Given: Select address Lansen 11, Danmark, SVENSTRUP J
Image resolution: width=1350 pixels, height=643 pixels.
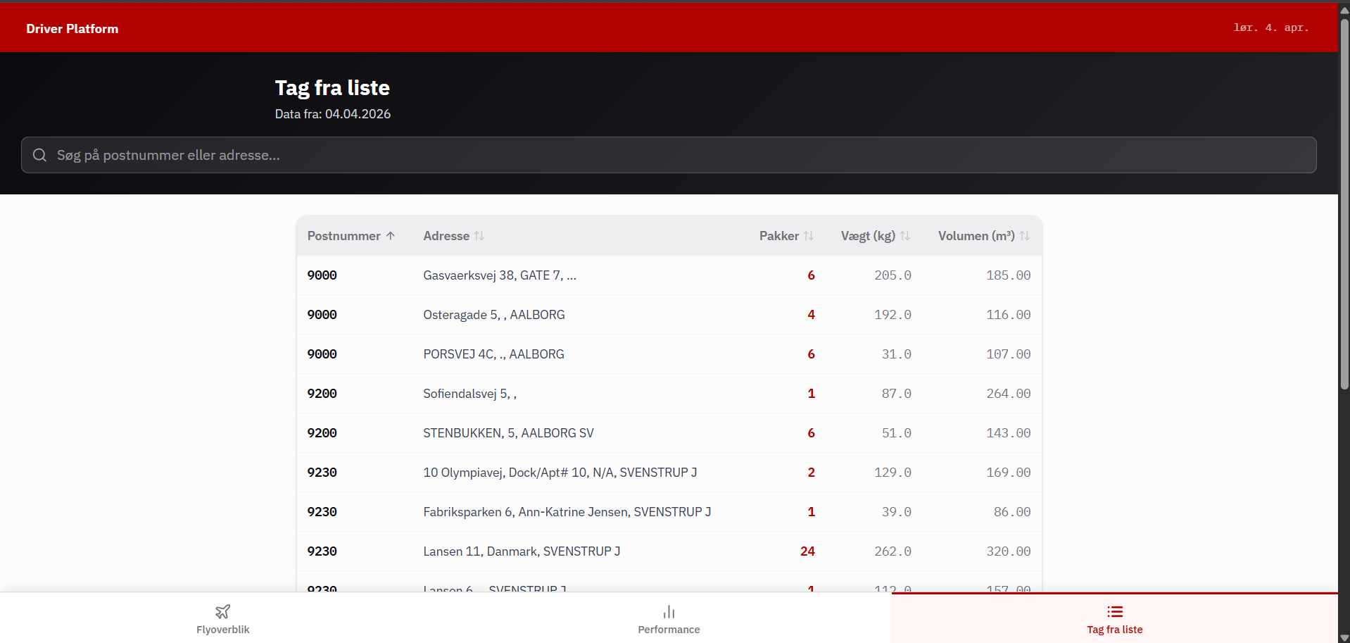Looking at the screenshot, I should [522, 551].
